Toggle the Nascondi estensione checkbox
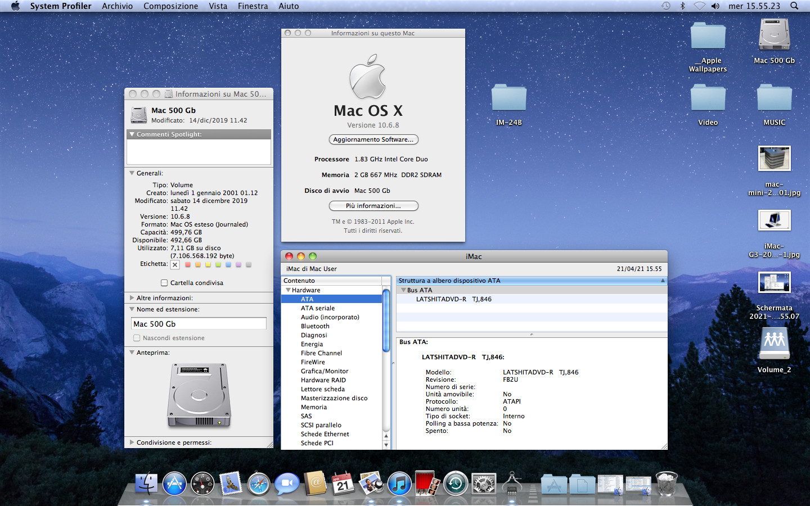The image size is (810, 506). (x=137, y=338)
